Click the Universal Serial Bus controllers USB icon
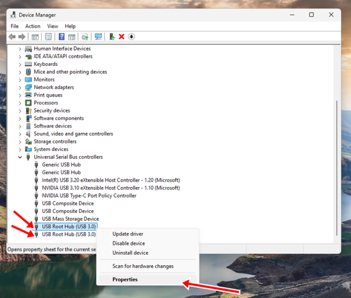 coord(28,157)
